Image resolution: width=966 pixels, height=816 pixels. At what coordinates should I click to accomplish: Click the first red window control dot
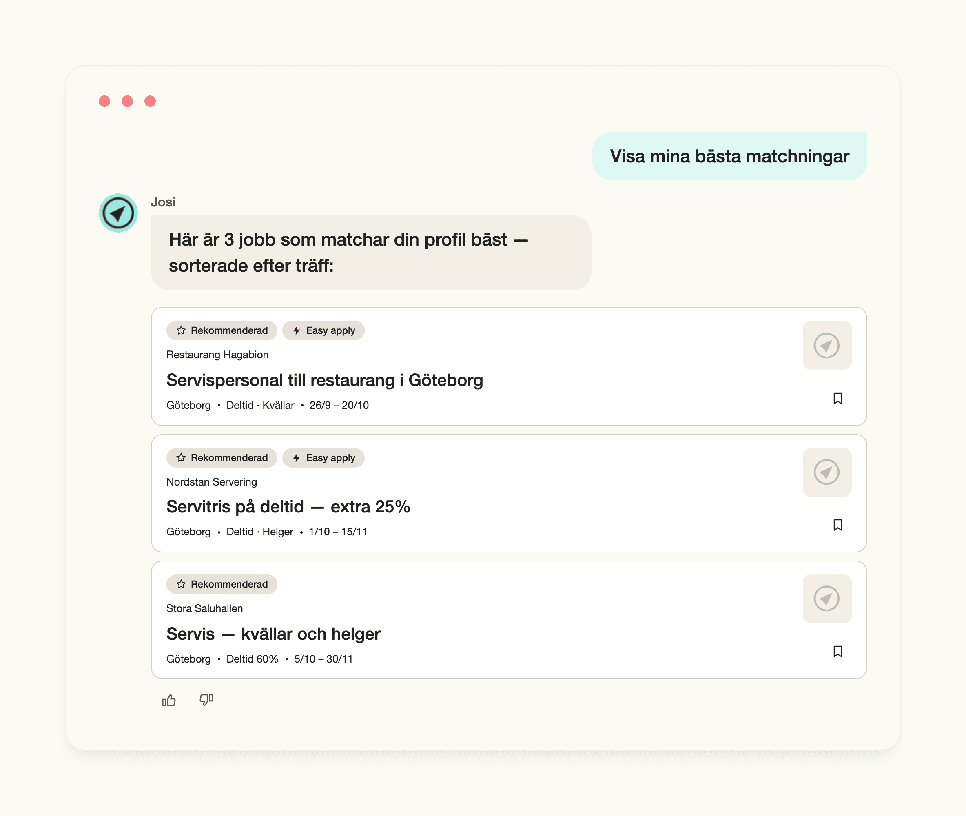[x=104, y=101]
